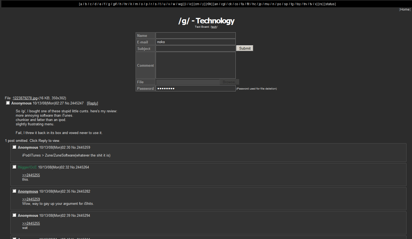This screenshot has height=239, width=412.
Task: Select the checkbox beside post No.2445259
Action: (14, 147)
